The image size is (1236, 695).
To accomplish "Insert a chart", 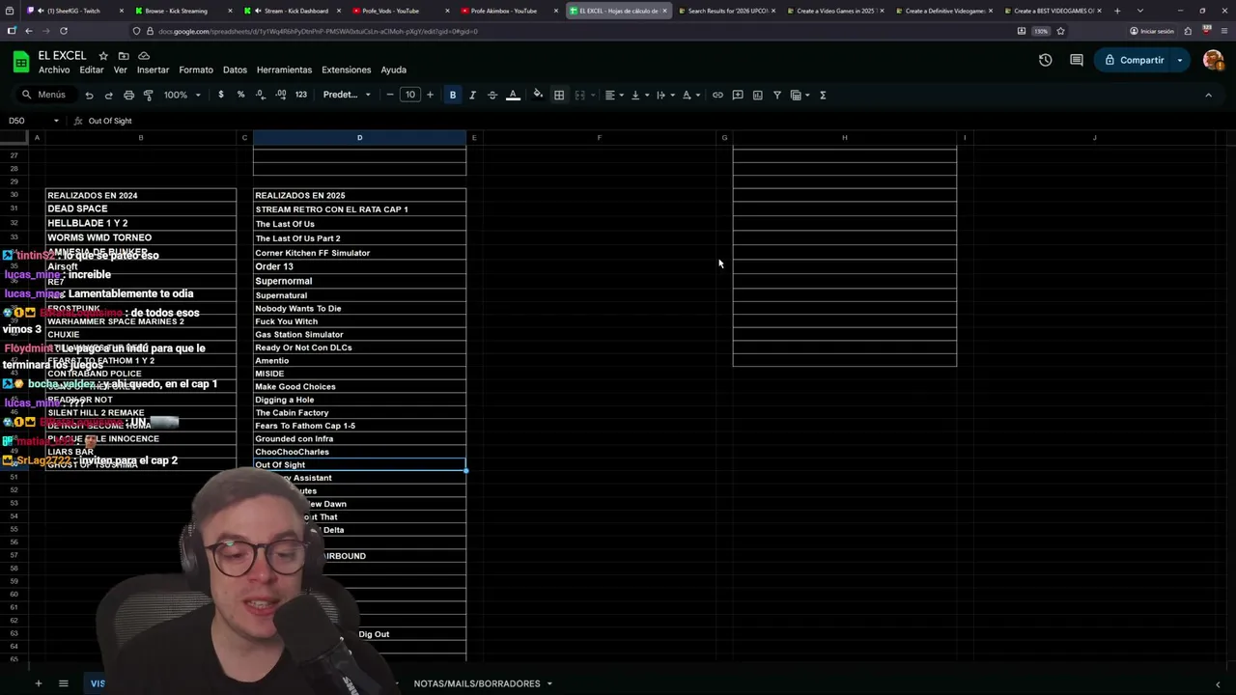I will tap(757, 95).
